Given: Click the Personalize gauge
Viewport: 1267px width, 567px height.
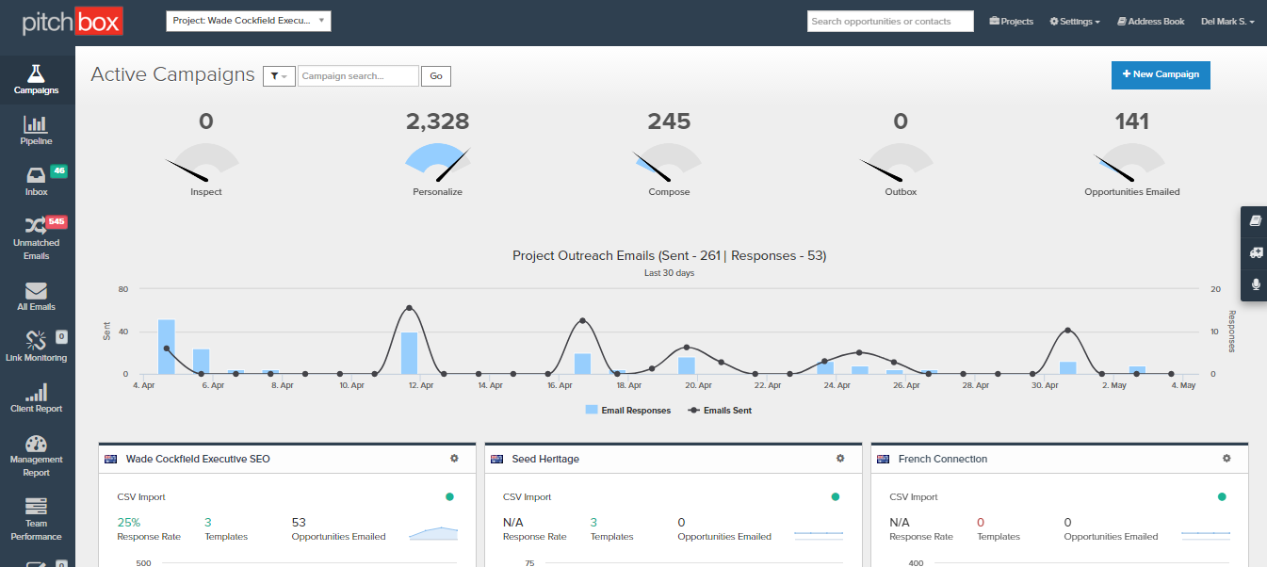Looking at the screenshot, I should click(438, 163).
